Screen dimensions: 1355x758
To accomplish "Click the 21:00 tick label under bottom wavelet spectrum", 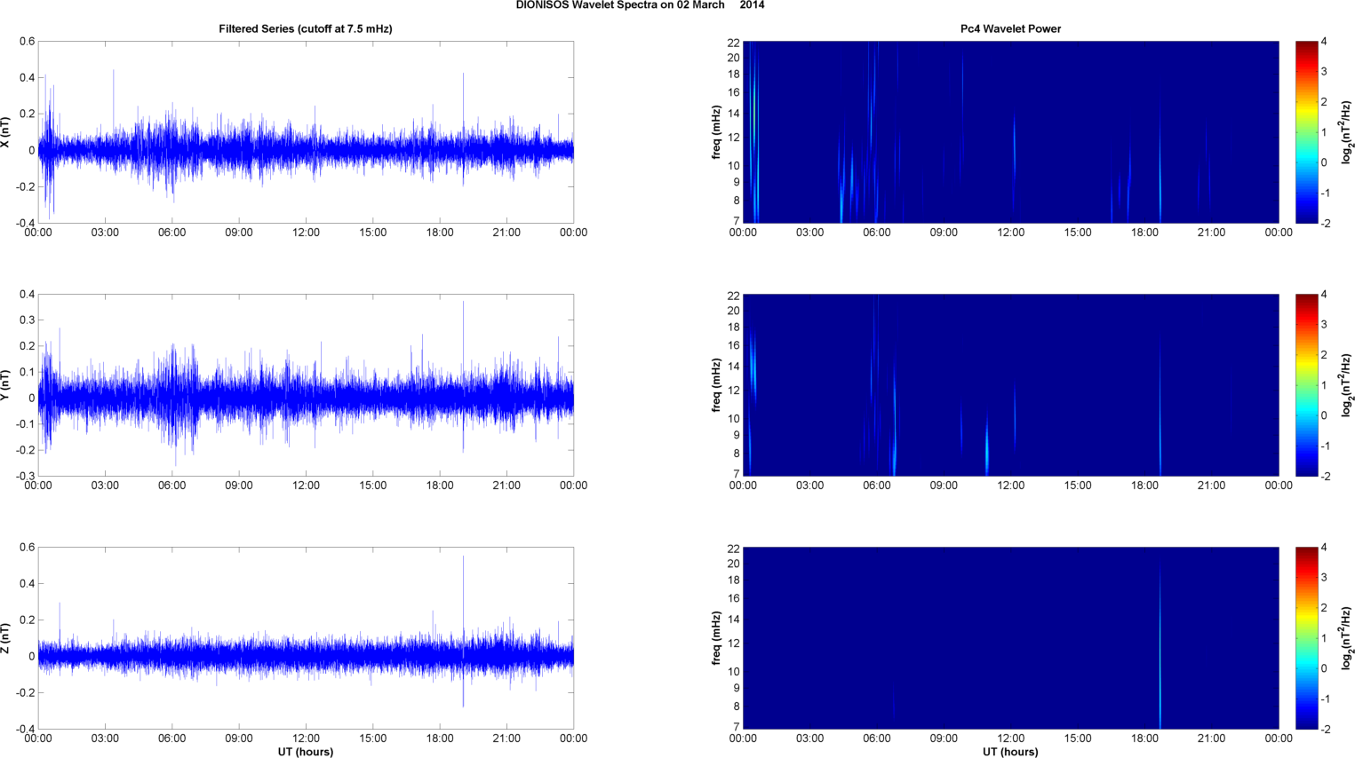I will click(x=1211, y=738).
